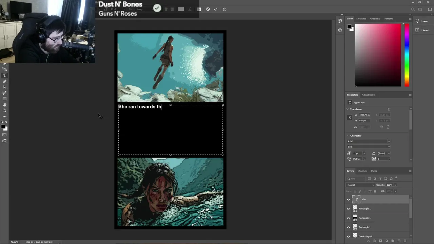The width and height of the screenshot is (434, 244).
Task: Open the History panel icon
Action: pyautogui.click(x=340, y=21)
